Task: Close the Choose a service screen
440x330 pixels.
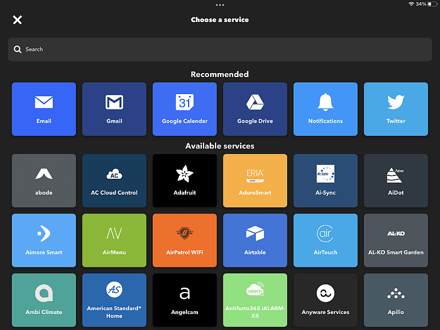Action: (x=18, y=20)
